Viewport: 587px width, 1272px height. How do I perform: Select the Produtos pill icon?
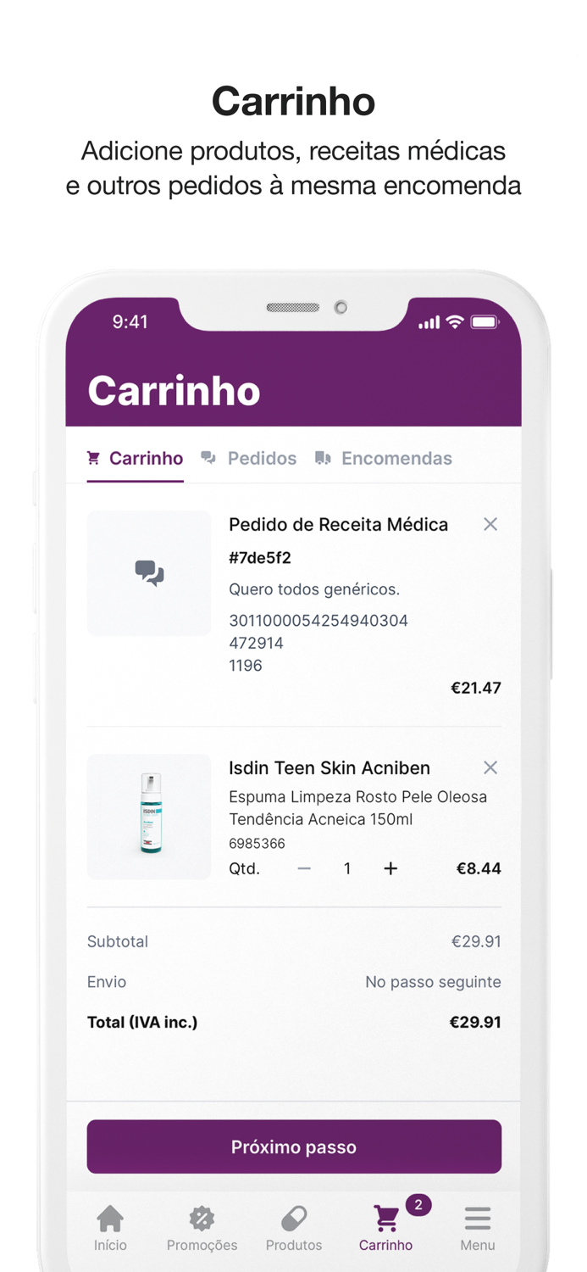293,1217
